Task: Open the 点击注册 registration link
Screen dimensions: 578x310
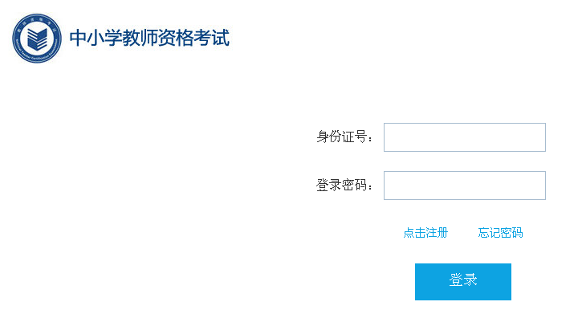Action: pos(425,233)
